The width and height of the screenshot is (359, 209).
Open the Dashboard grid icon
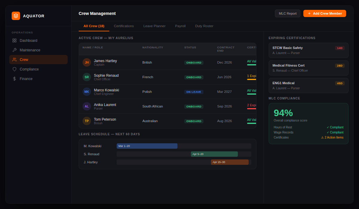[14, 40]
